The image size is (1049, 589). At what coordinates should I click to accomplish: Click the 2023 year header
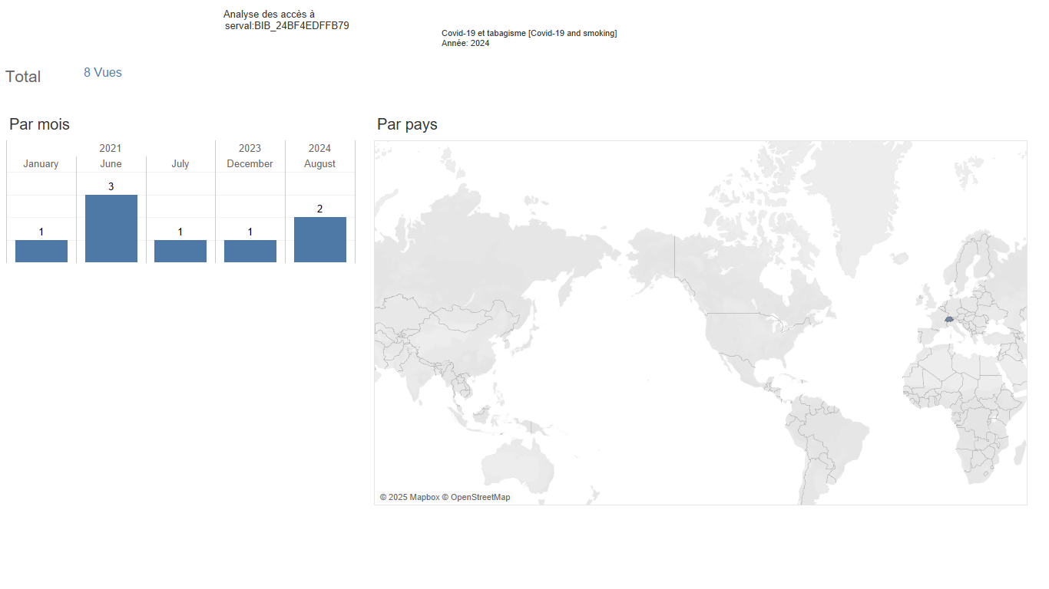pyautogui.click(x=250, y=148)
